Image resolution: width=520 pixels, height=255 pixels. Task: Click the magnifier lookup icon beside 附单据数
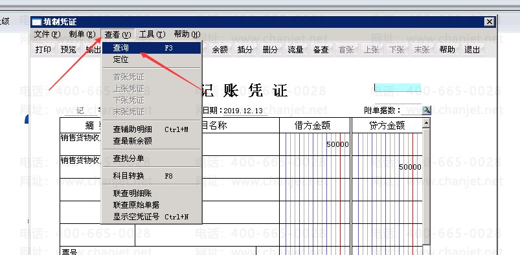click(426, 111)
